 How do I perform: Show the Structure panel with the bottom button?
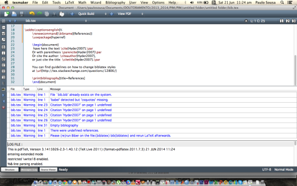[10, 170]
